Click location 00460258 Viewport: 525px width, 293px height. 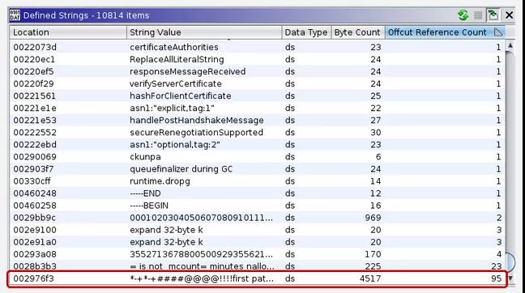point(35,206)
